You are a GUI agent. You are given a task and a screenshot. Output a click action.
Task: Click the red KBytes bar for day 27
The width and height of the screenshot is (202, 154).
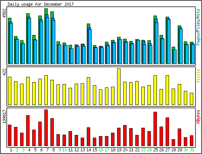[x=167, y=132]
